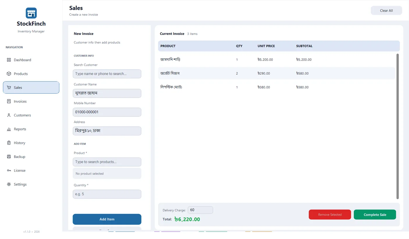Click the Products box icon
This screenshot has height=239, width=409.
click(x=9, y=74)
